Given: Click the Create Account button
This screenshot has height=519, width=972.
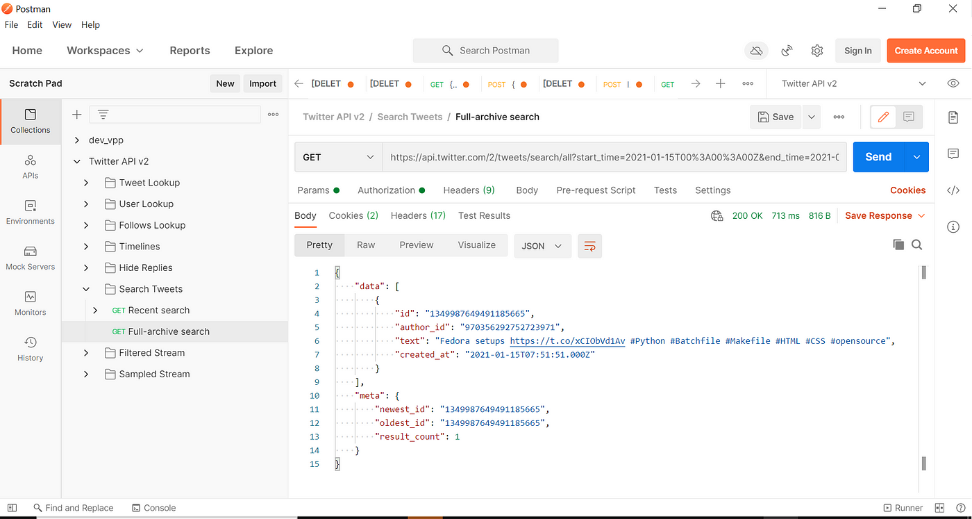Looking at the screenshot, I should 926,51.
